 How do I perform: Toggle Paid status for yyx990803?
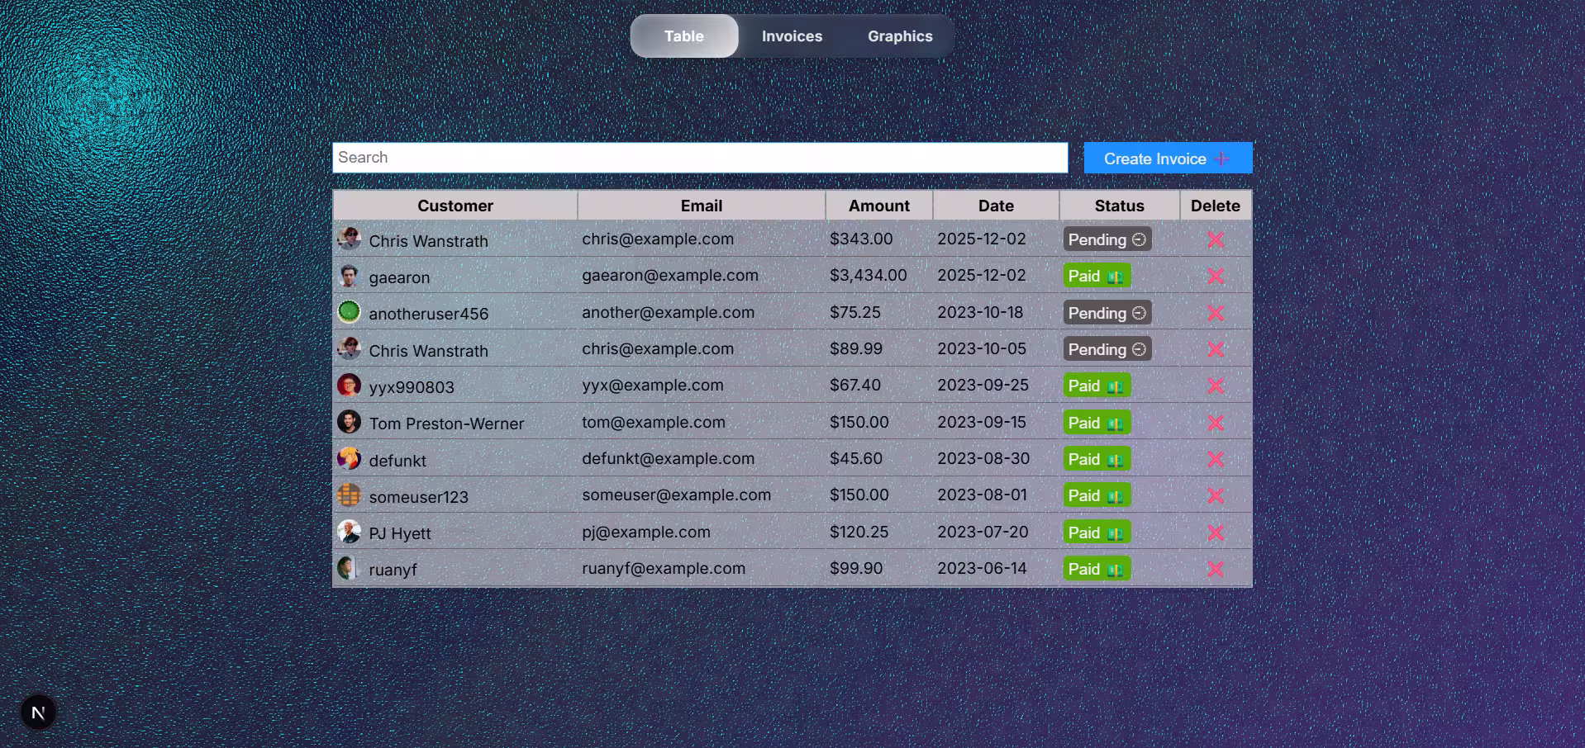click(x=1096, y=386)
